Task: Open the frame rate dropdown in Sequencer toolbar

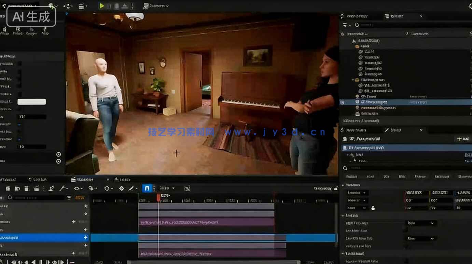Action: tap(167, 188)
